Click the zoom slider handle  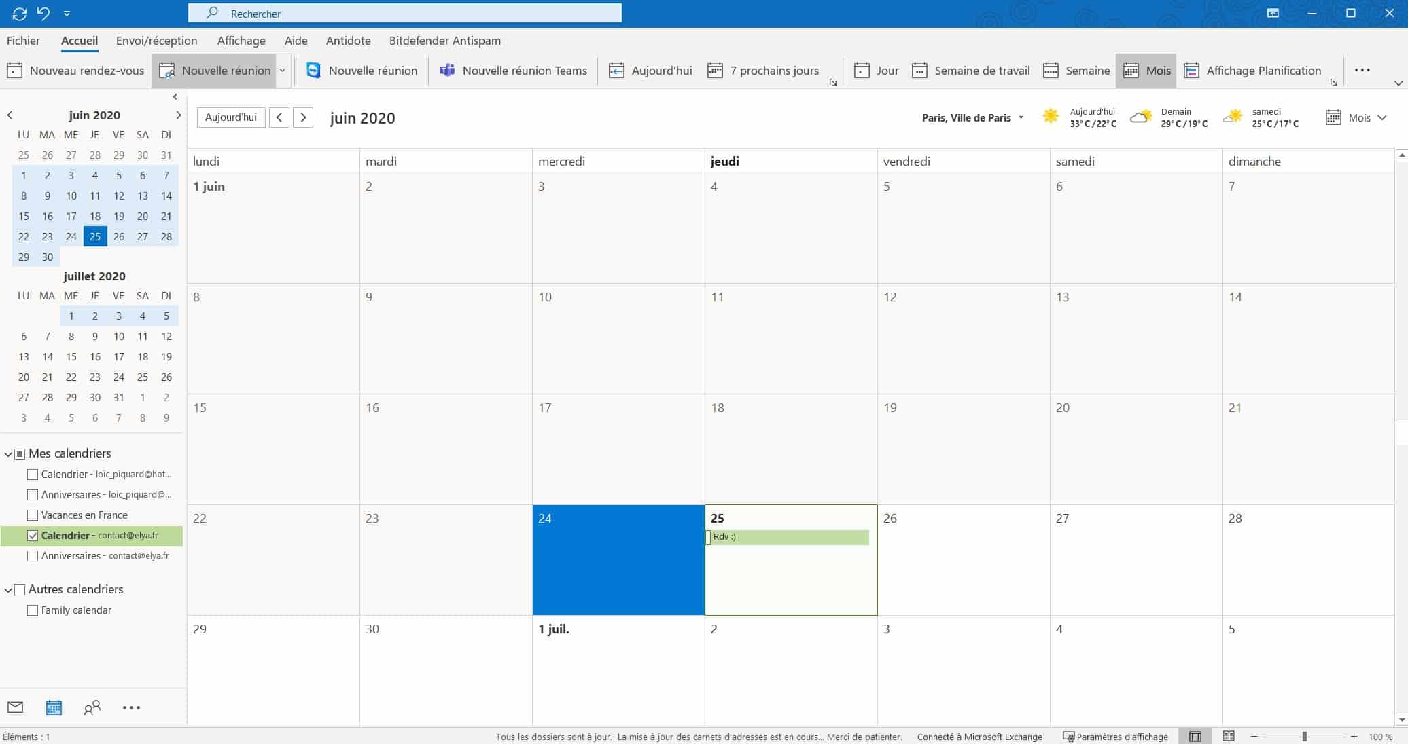coord(1304,737)
